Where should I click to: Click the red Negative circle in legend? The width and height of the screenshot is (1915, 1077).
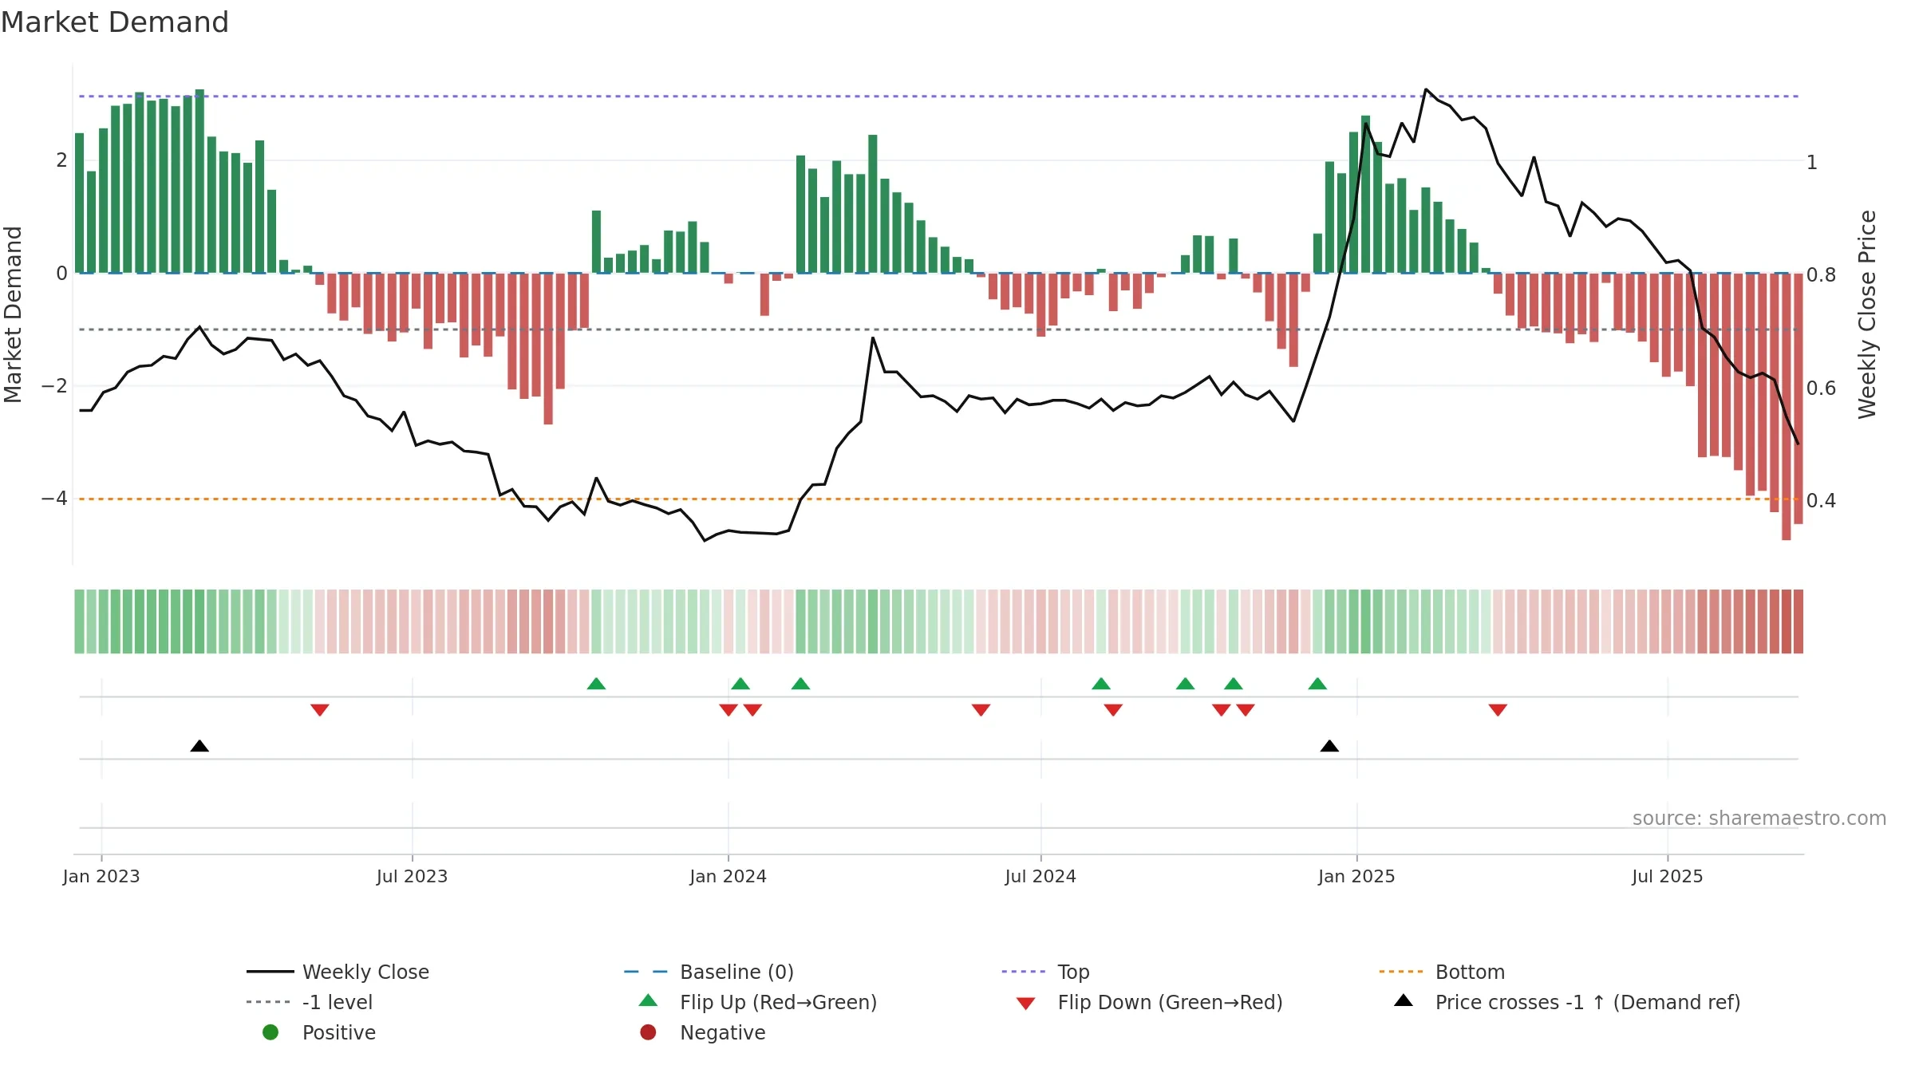pos(648,1032)
